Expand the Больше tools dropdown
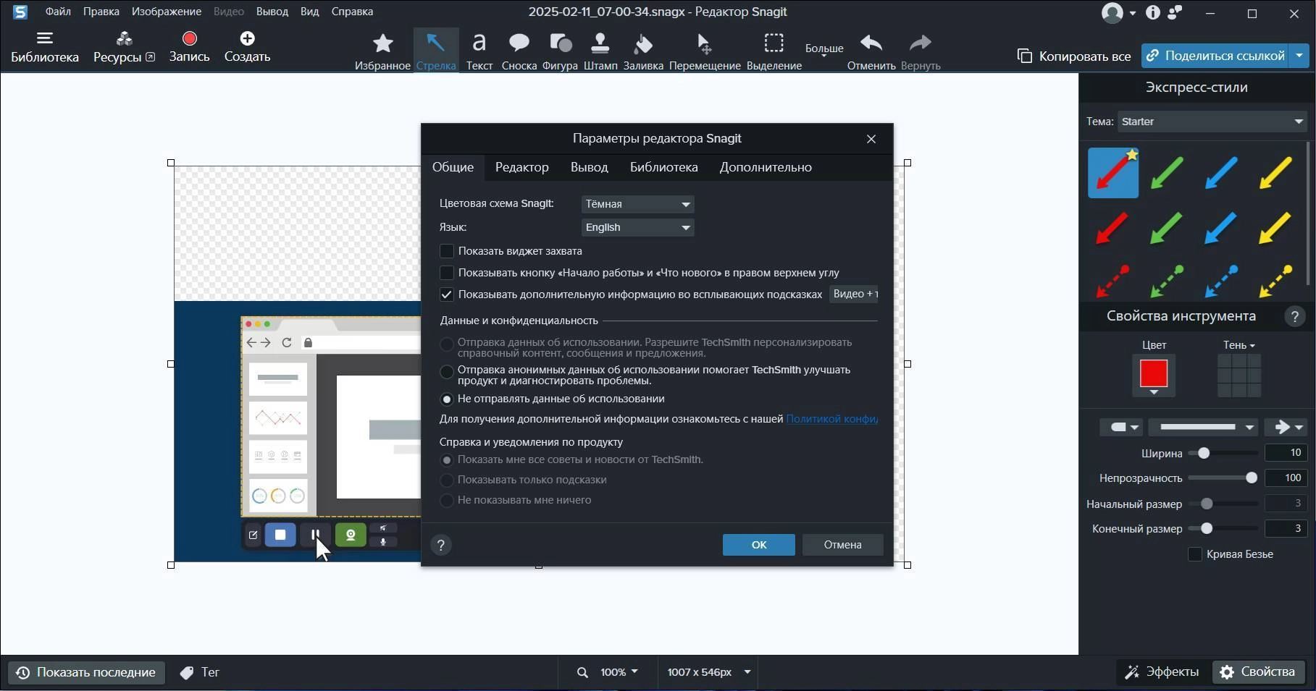Viewport: 1316px width, 691px height. coord(824,50)
